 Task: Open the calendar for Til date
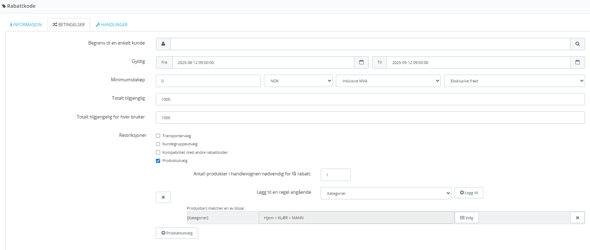577,62
